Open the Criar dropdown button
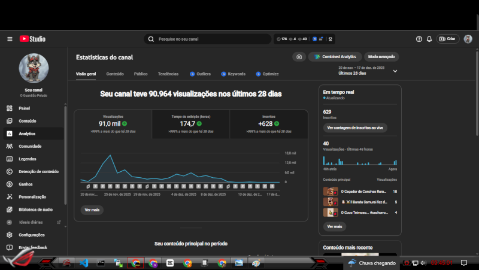 [x=448, y=39]
